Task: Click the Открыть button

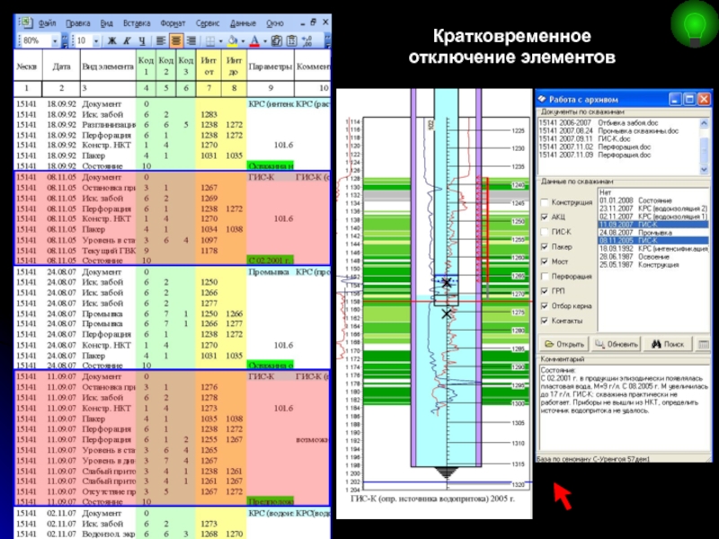Action: [x=564, y=343]
